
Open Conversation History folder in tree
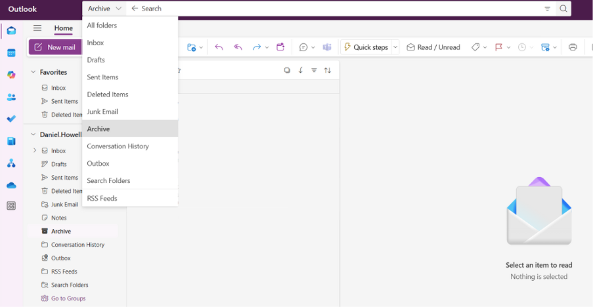pyautogui.click(x=78, y=245)
